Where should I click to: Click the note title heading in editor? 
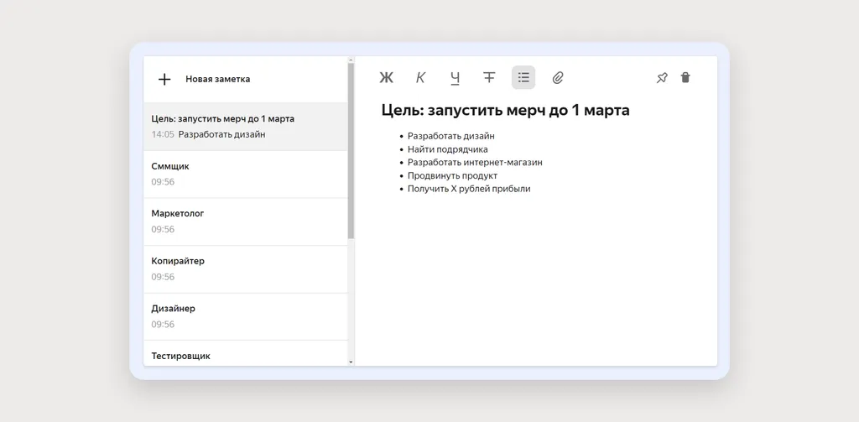point(505,110)
